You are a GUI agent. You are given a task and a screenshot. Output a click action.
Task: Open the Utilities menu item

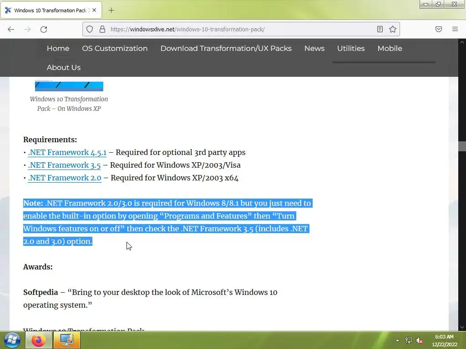coord(351,48)
